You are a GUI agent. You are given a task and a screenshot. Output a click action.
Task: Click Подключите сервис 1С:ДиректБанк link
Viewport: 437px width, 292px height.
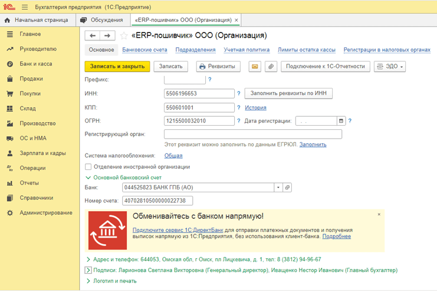178,230
